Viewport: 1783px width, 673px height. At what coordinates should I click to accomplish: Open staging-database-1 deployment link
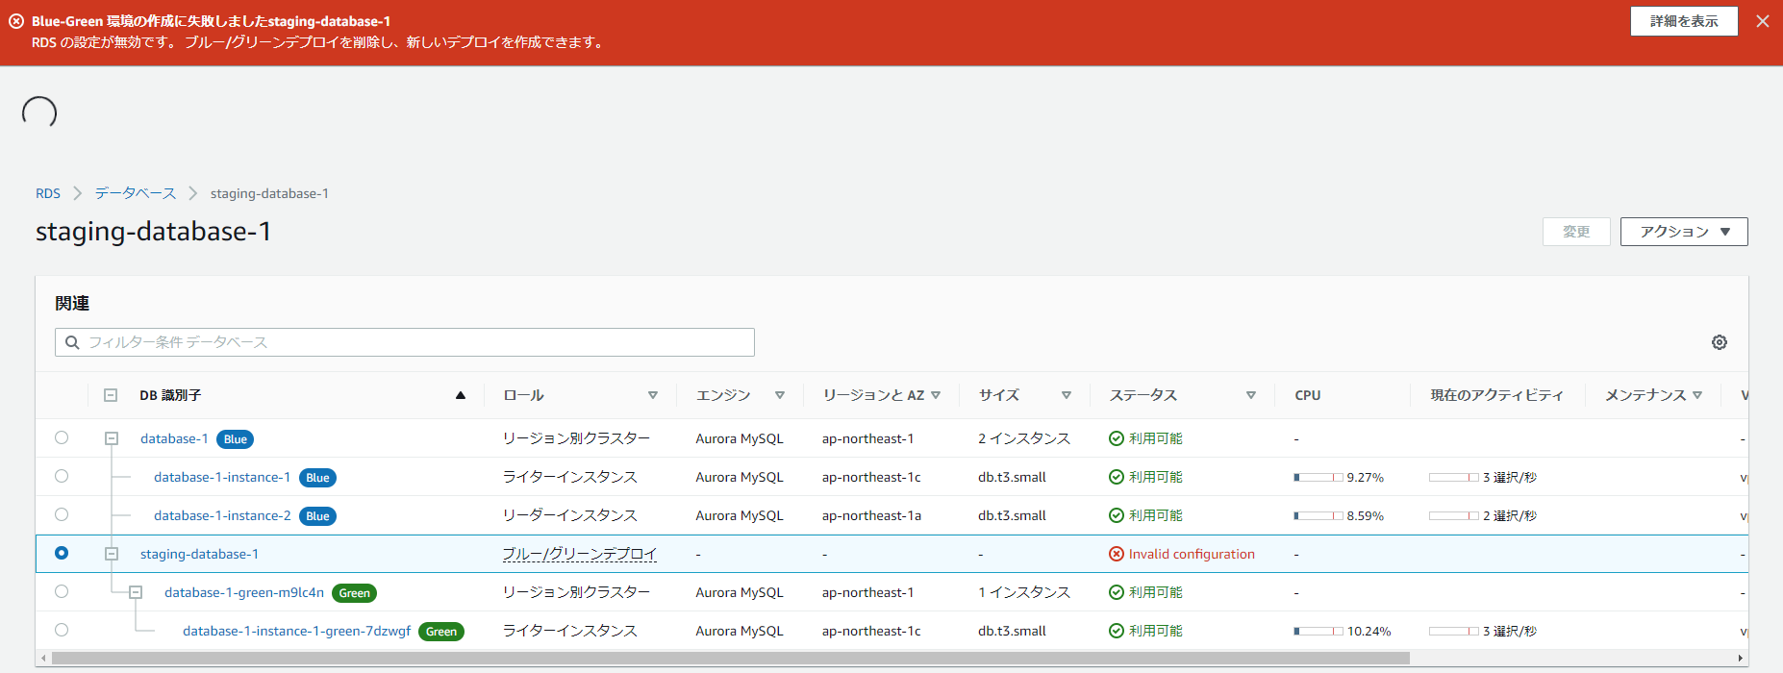(199, 554)
